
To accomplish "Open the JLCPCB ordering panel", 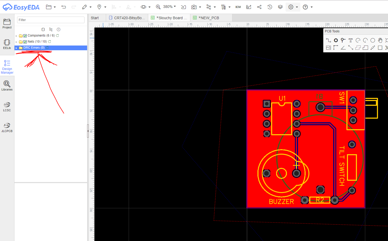I will [7, 128].
